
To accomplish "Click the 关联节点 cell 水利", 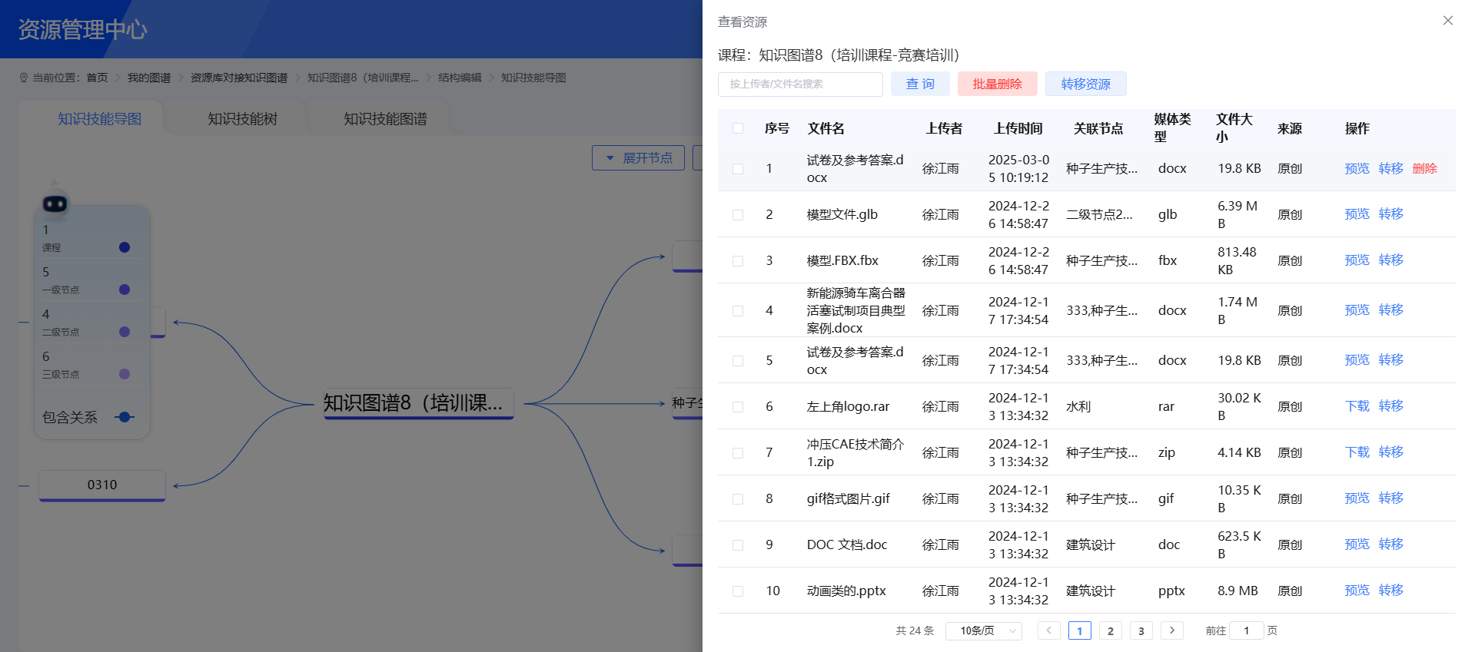I will pos(1078,407).
